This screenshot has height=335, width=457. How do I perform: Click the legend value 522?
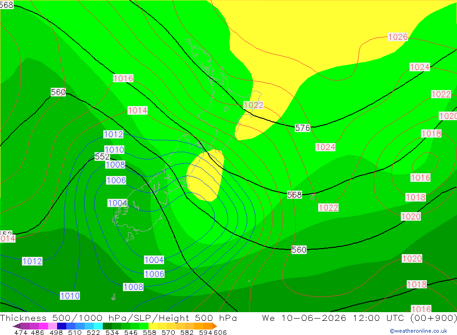(x=93, y=332)
